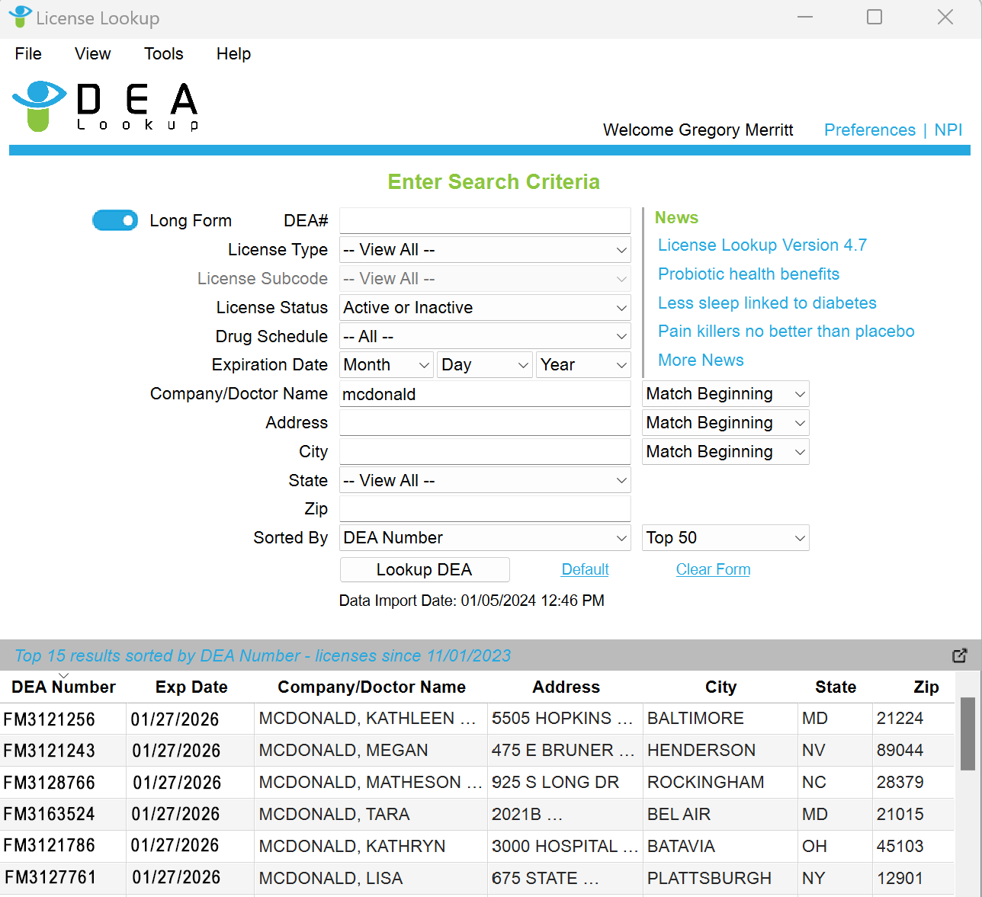Toggle the Long Form switch
This screenshot has width=982, height=897.
tap(115, 220)
